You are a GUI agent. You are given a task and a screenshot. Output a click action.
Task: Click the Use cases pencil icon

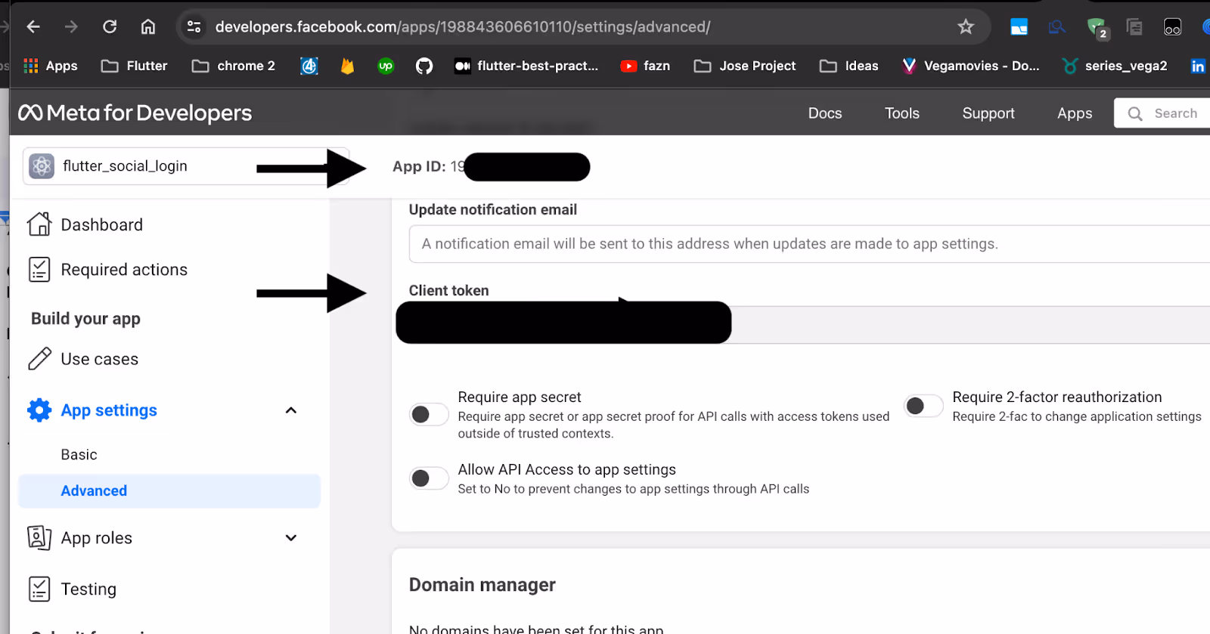[x=39, y=359]
